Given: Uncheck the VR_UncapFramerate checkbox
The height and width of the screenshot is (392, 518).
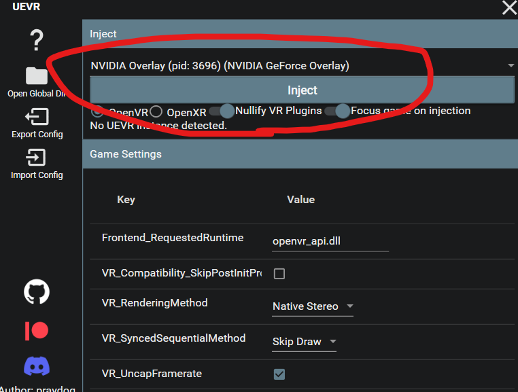Looking at the screenshot, I should (x=279, y=374).
